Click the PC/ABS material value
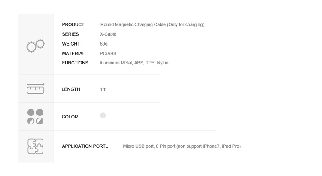 pos(108,53)
